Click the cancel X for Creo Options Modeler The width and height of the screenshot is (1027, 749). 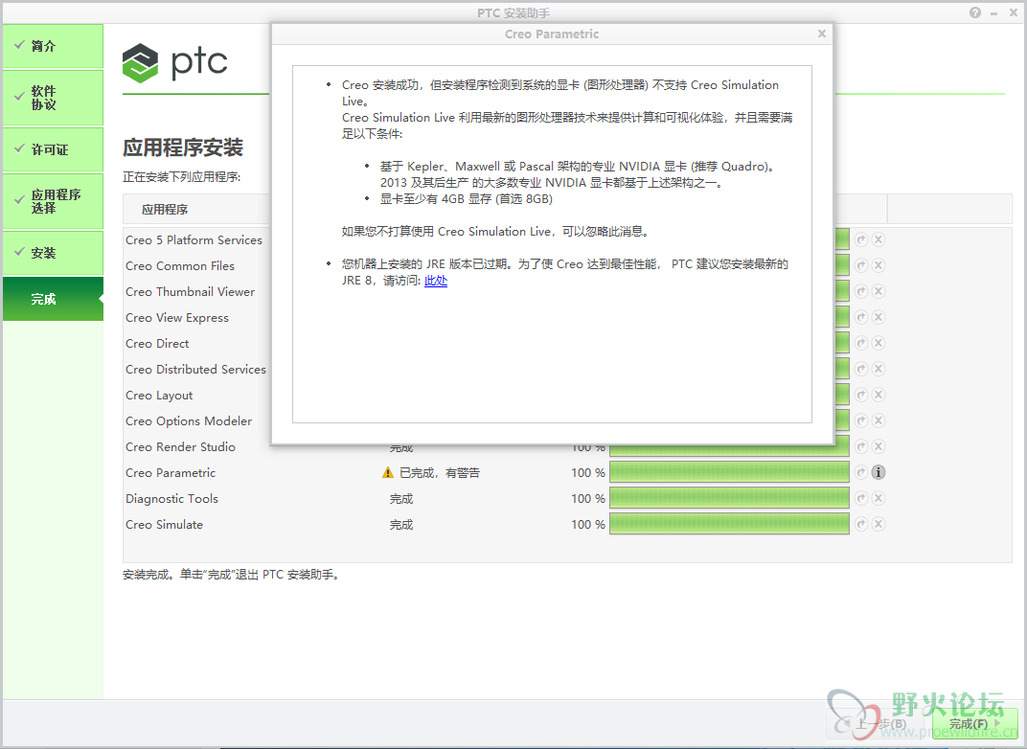pyautogui.click(x=879, y=420)
